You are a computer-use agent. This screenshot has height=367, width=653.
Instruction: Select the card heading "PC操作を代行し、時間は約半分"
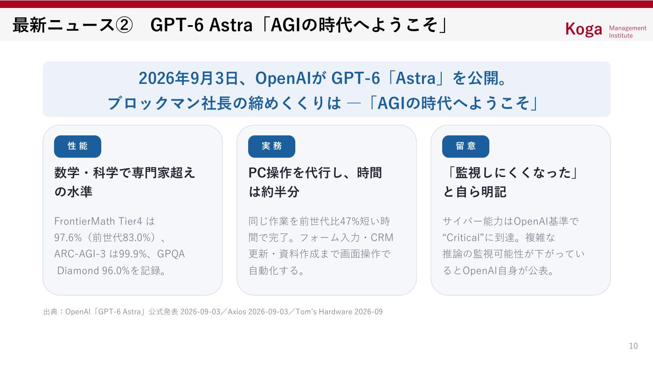point(315,182)
